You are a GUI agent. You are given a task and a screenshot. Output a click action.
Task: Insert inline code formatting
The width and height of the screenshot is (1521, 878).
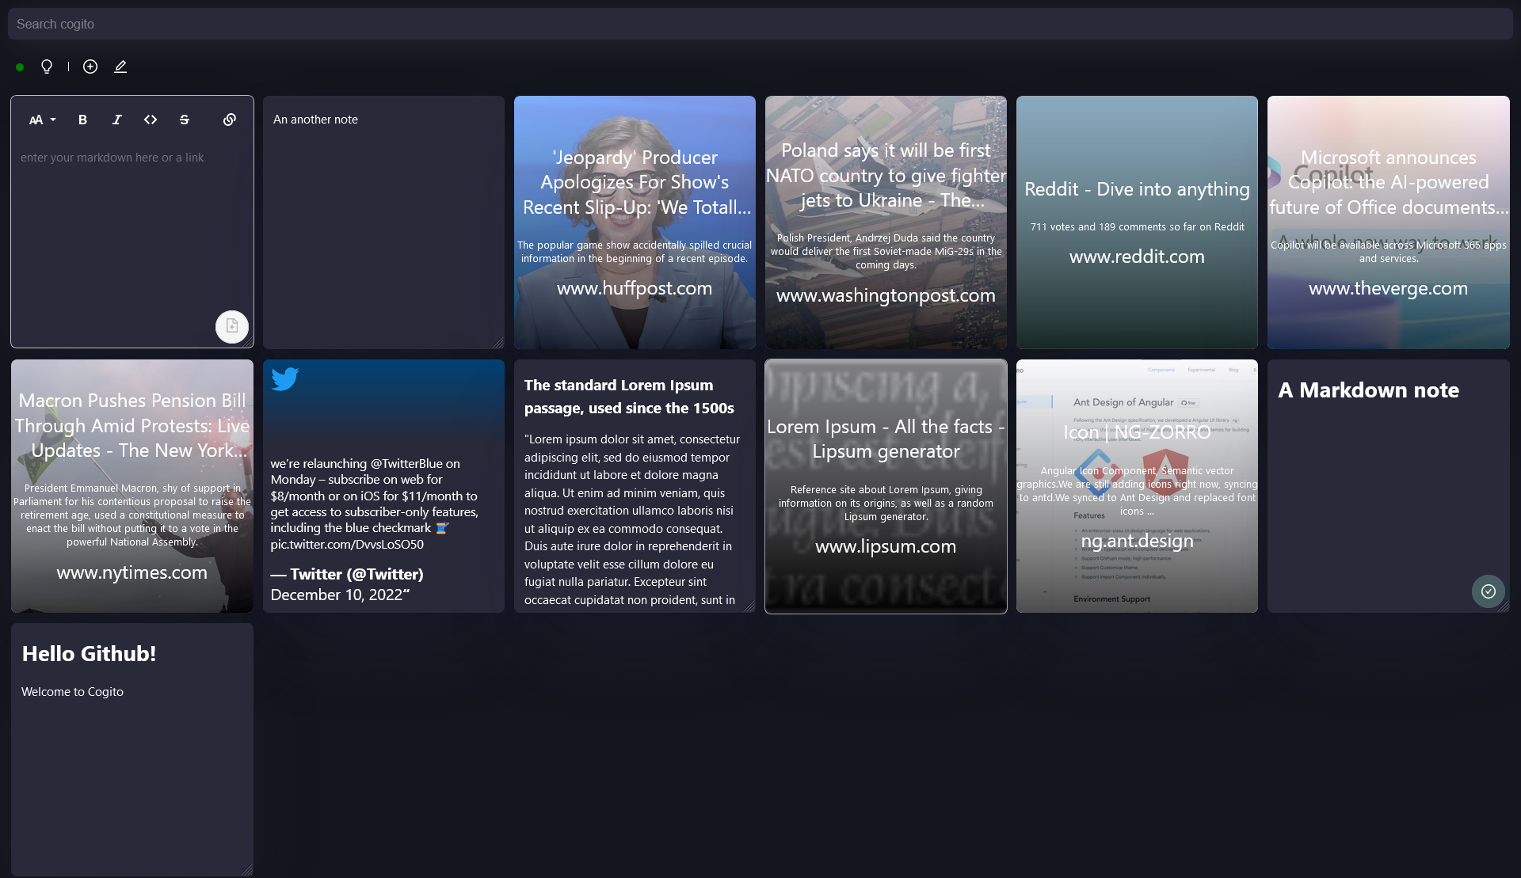151,120
